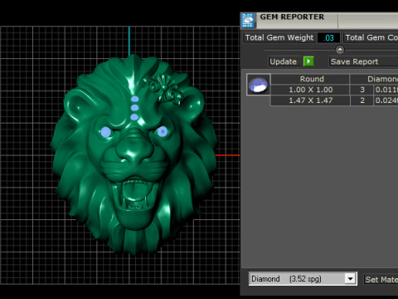The image size is (398, 299).
Task: Open the Diamond material dropdown arrow
Action: pos(350,279)
